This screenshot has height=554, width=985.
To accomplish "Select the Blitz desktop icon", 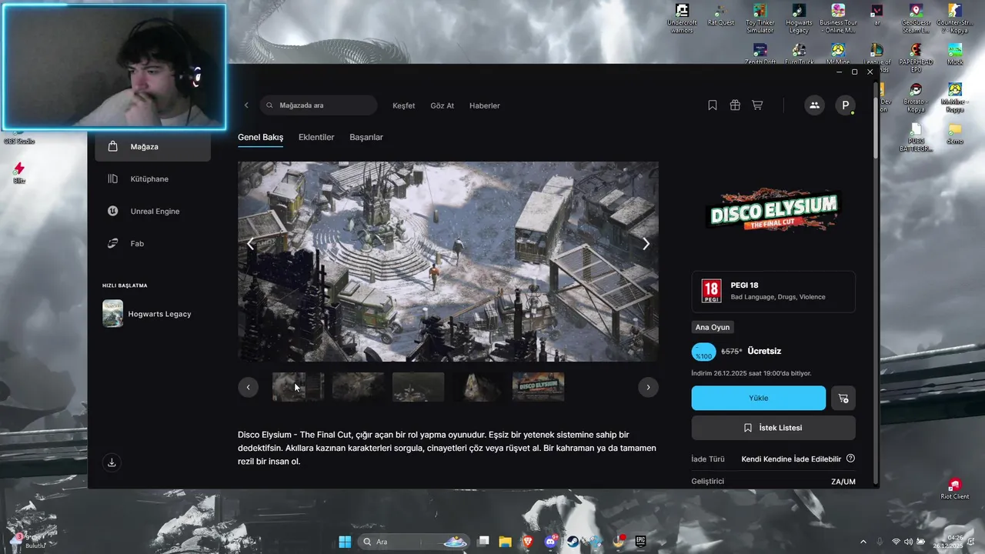I will point(19,173).
